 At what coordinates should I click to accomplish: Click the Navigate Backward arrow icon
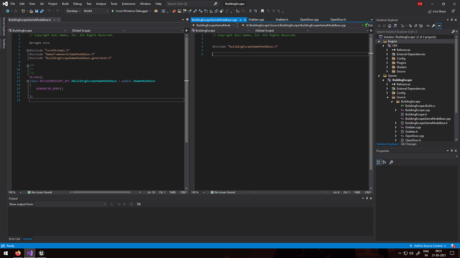[x=8, y=11]
